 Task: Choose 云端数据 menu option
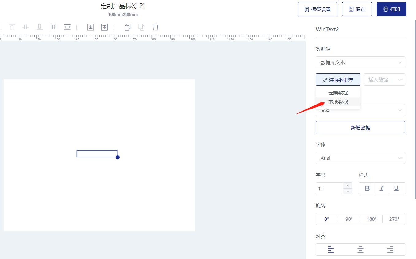tap(338, 93)
